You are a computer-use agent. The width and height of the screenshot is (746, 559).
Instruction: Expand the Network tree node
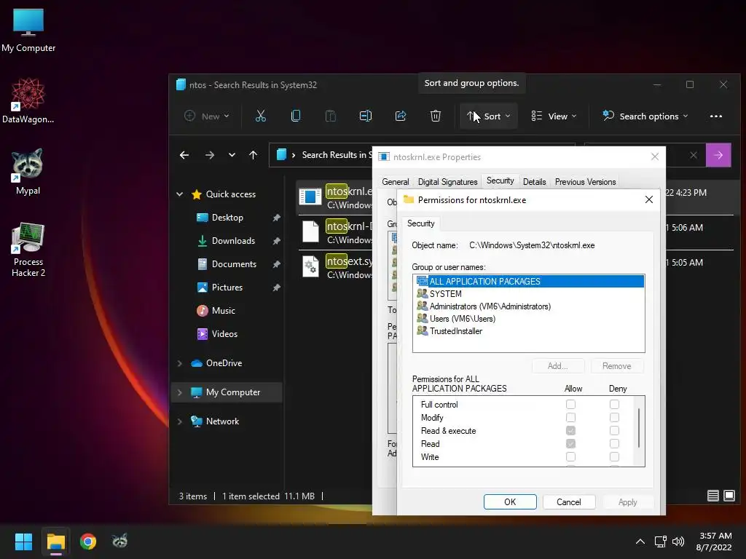pos(180,421)
